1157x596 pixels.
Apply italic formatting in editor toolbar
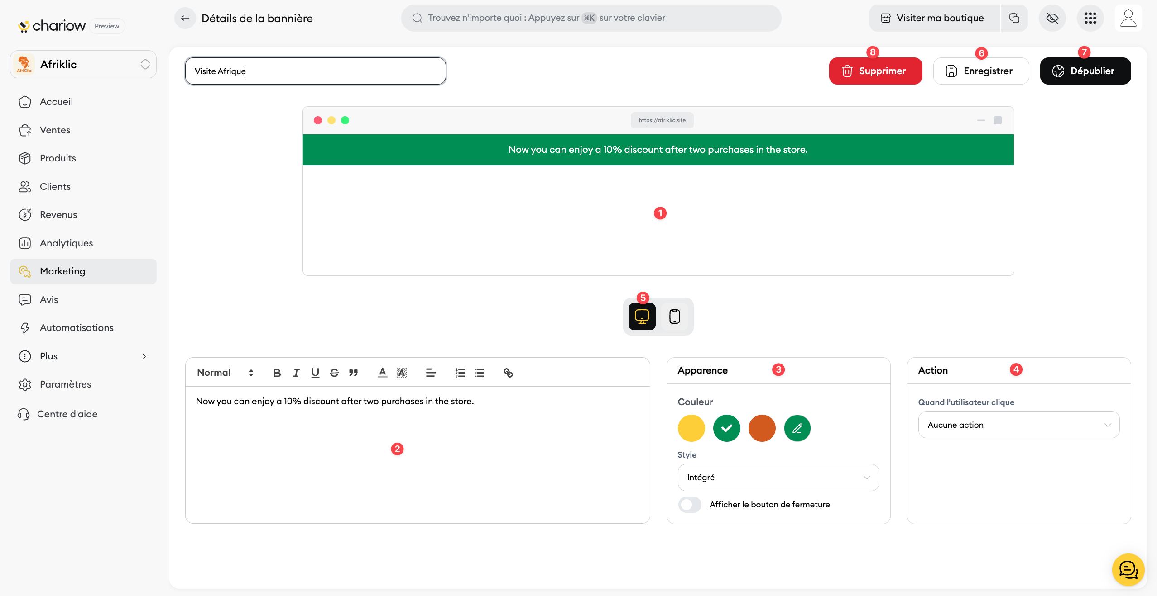click(296, 373)
